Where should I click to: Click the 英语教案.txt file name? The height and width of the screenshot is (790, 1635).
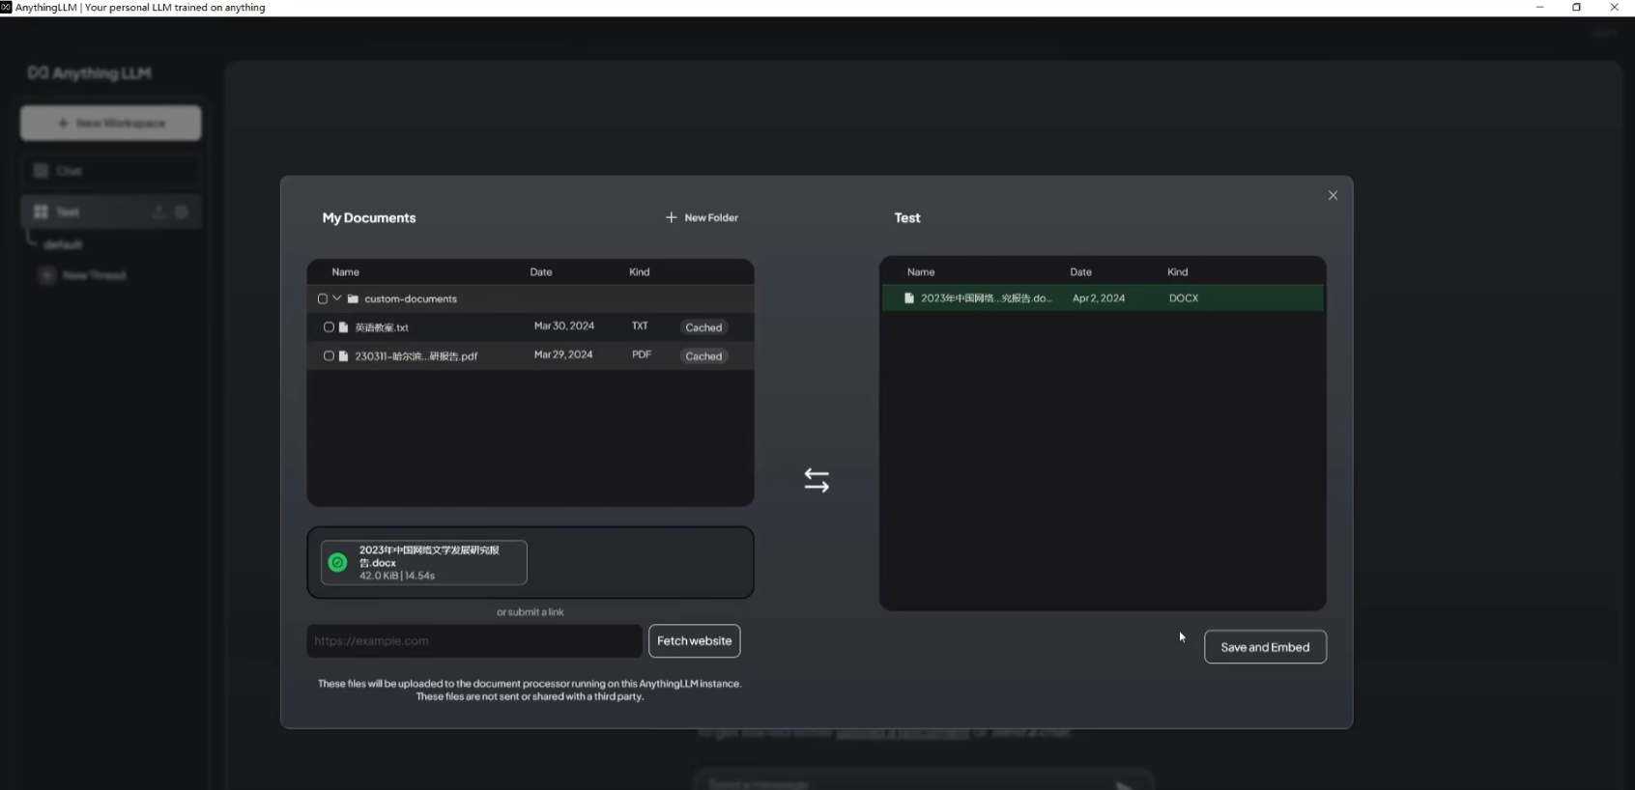tap(382, 327)
